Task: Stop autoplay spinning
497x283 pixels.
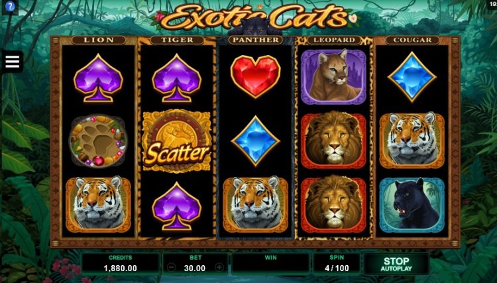Action: [396, 264]
